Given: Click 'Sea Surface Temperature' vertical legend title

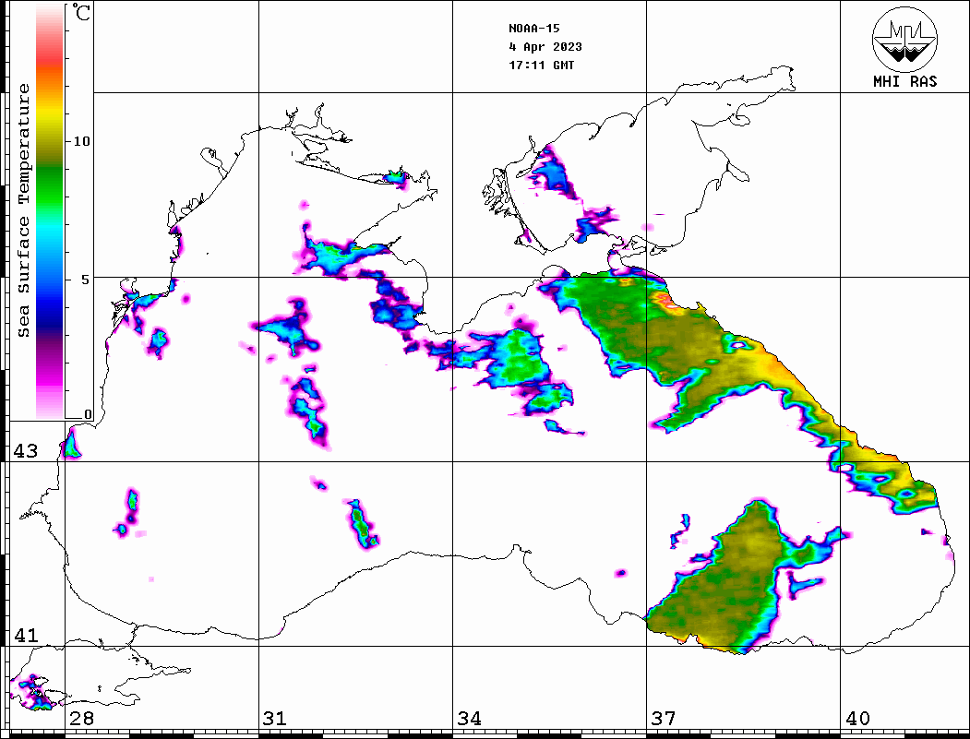Looking at the screenshot, I should (x=23, y=211).
